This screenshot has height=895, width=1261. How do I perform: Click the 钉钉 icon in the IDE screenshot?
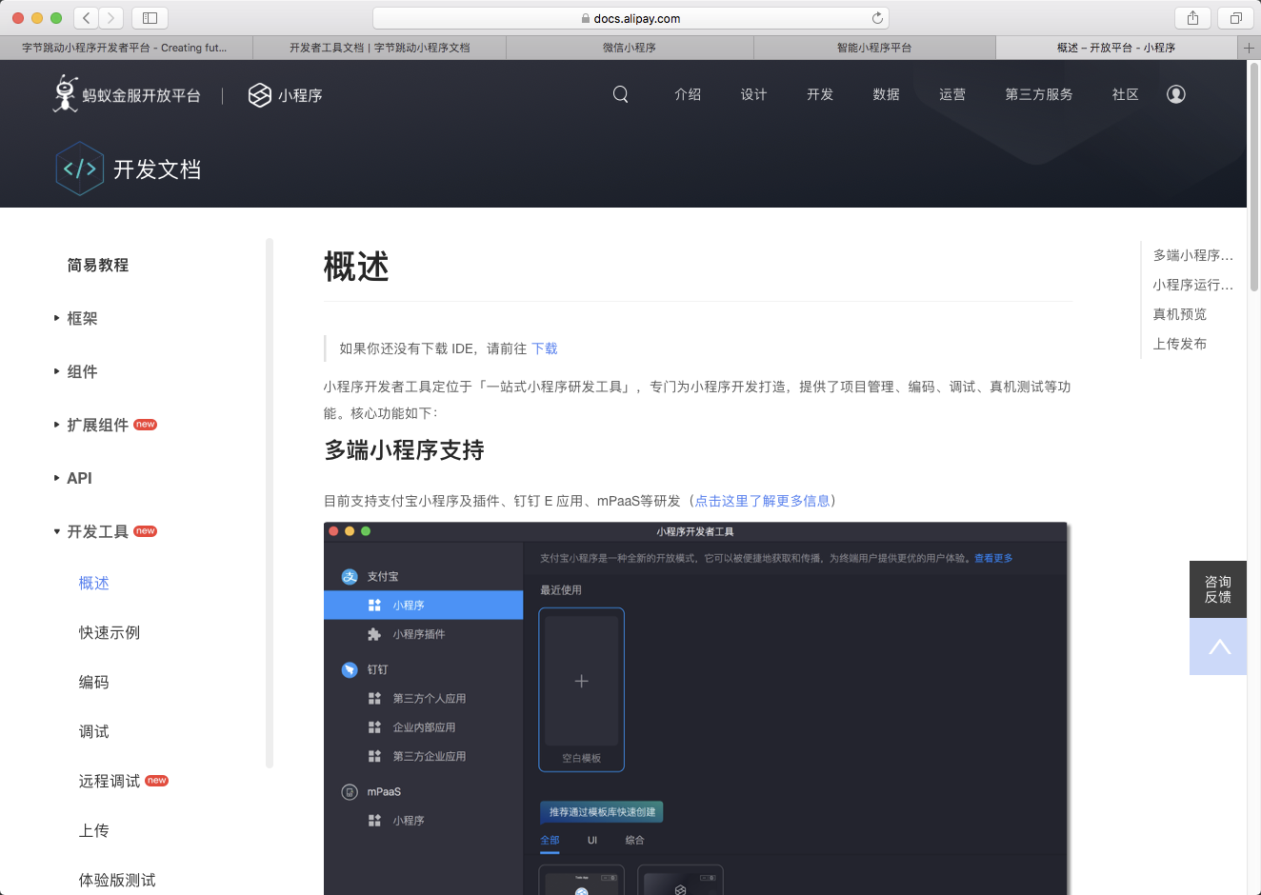pos(350,670)
